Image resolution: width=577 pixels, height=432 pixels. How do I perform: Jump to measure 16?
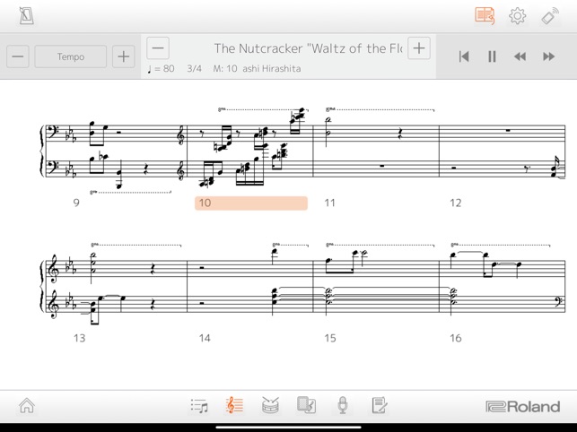456,338
